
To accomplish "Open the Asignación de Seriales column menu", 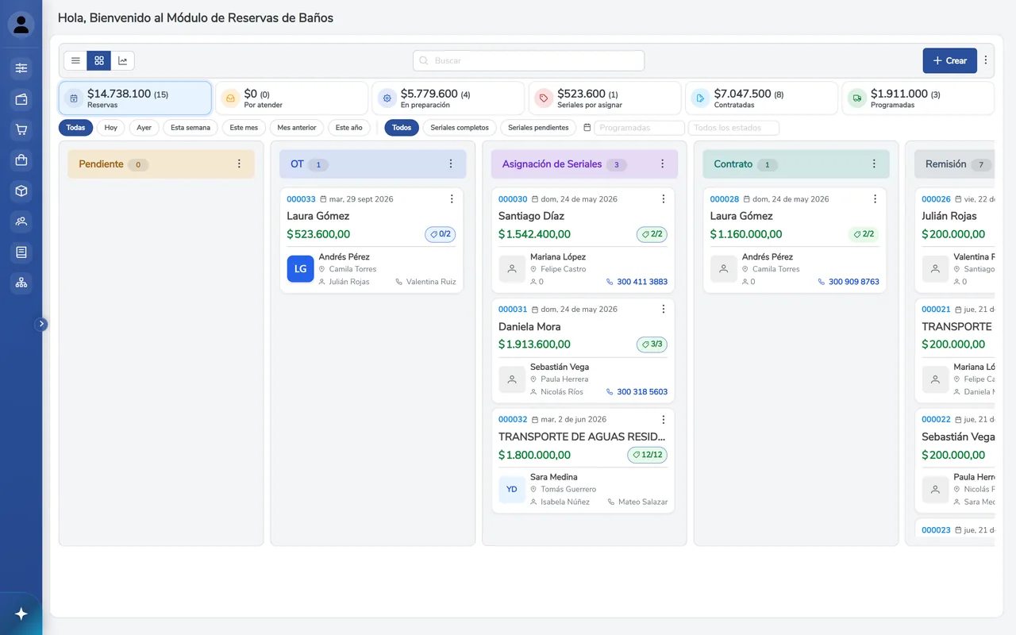I will click(663, 164).
